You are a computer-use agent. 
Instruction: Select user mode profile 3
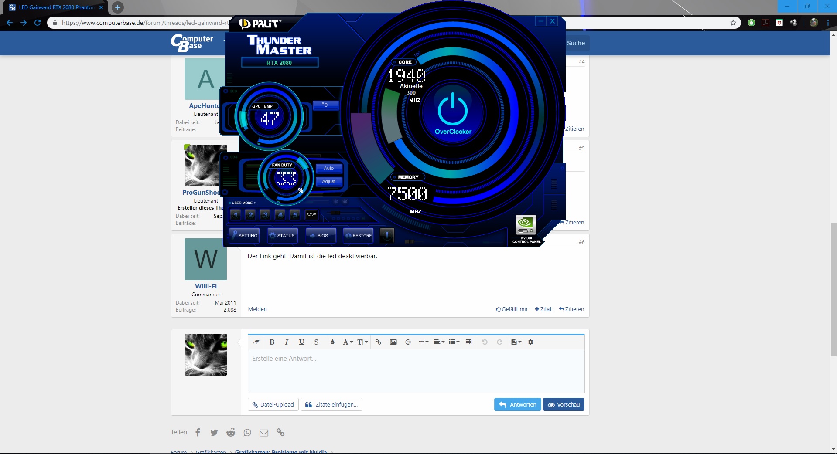[265, 215]
